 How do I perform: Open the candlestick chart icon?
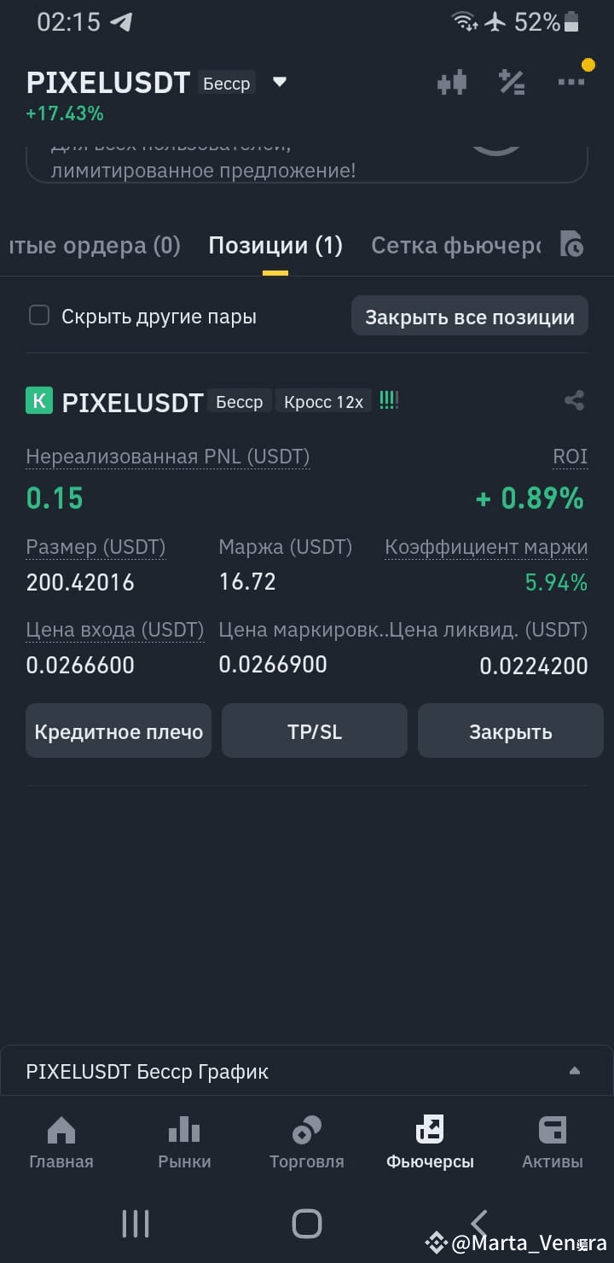[452, 83]
